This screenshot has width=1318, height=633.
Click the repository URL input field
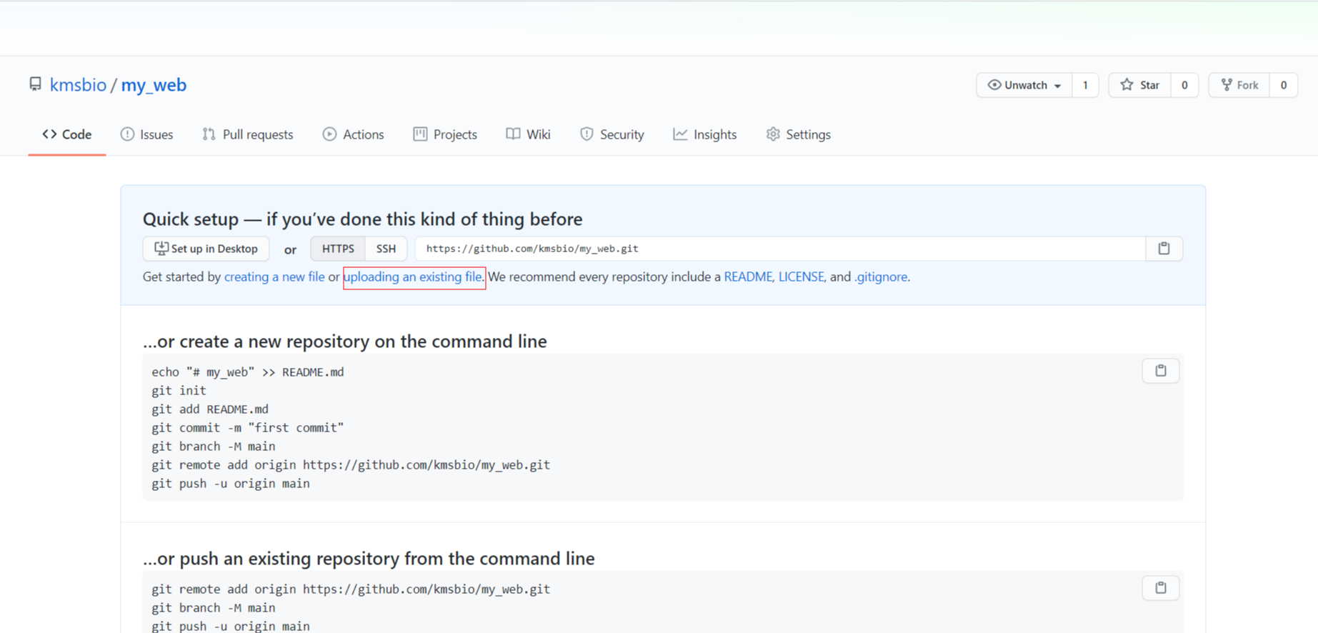click(780, 249)
